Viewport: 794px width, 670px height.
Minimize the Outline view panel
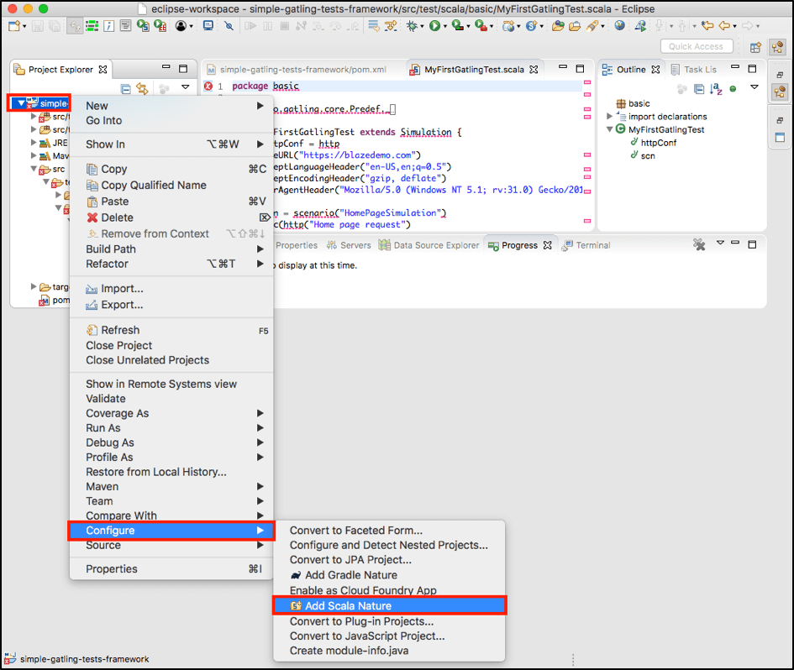[735, 67]
